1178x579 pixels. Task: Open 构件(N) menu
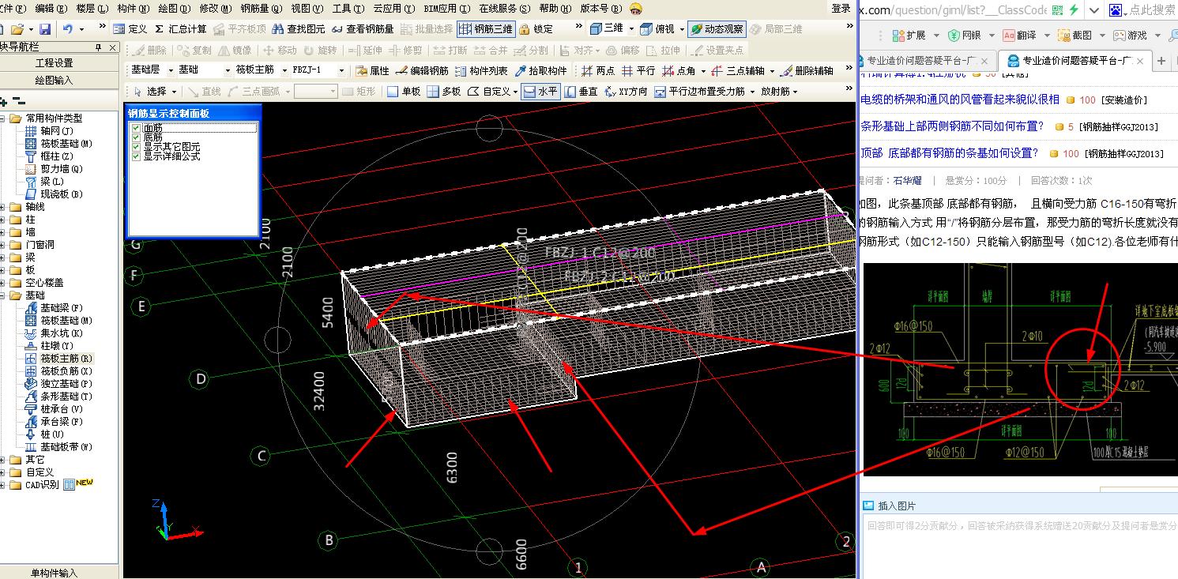point(133,9)
